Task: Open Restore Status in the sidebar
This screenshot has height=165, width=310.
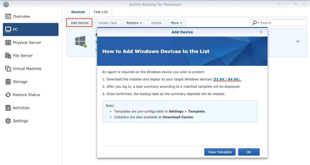Action: [x=31, y=95]
